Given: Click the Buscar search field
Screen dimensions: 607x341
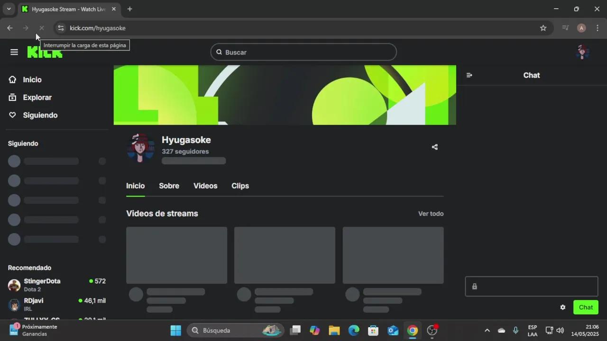Looking at the screenshot, I should point(303,52).
